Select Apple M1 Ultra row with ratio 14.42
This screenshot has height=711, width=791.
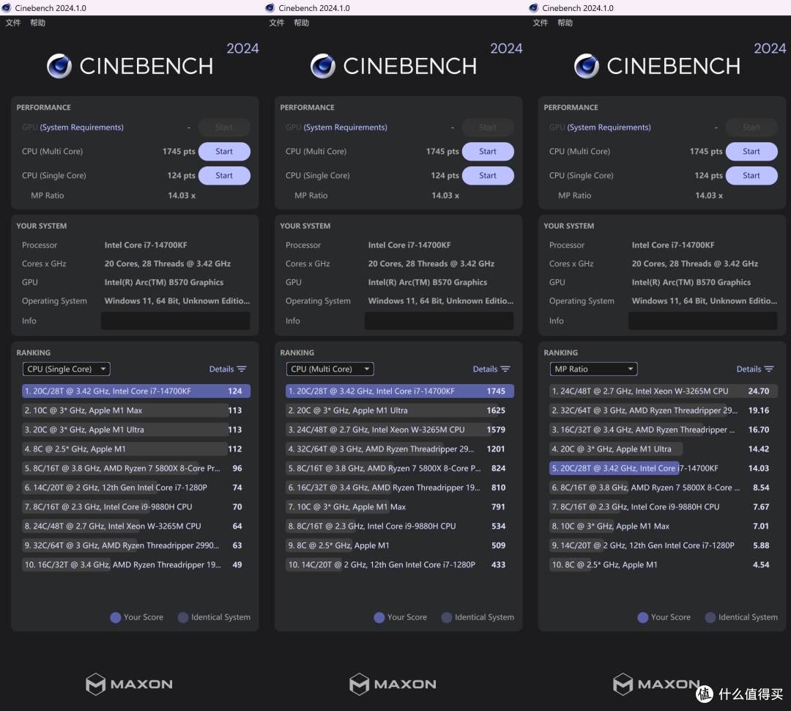pyautogui.click(x=664, y=449)
